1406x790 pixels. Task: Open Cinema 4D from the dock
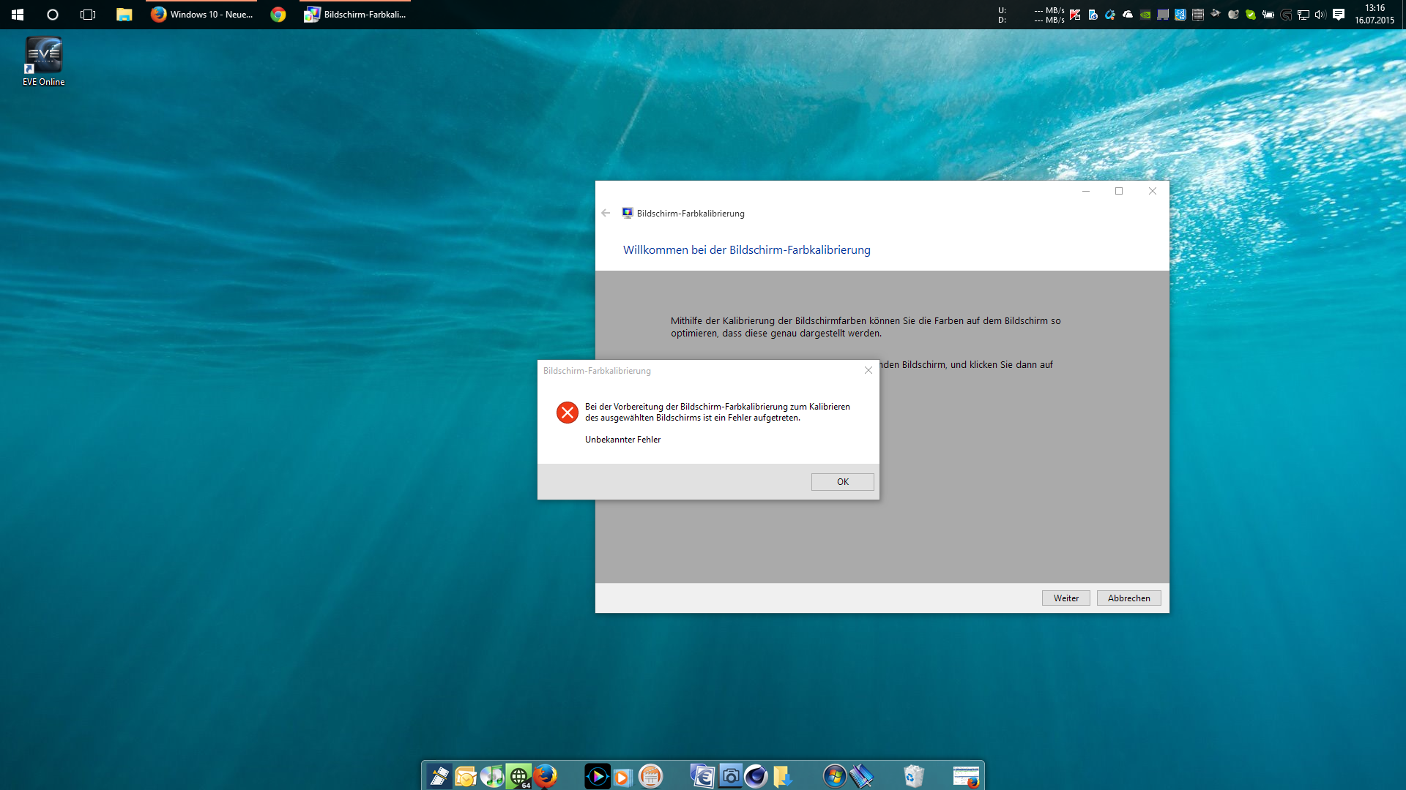(756, 775)
